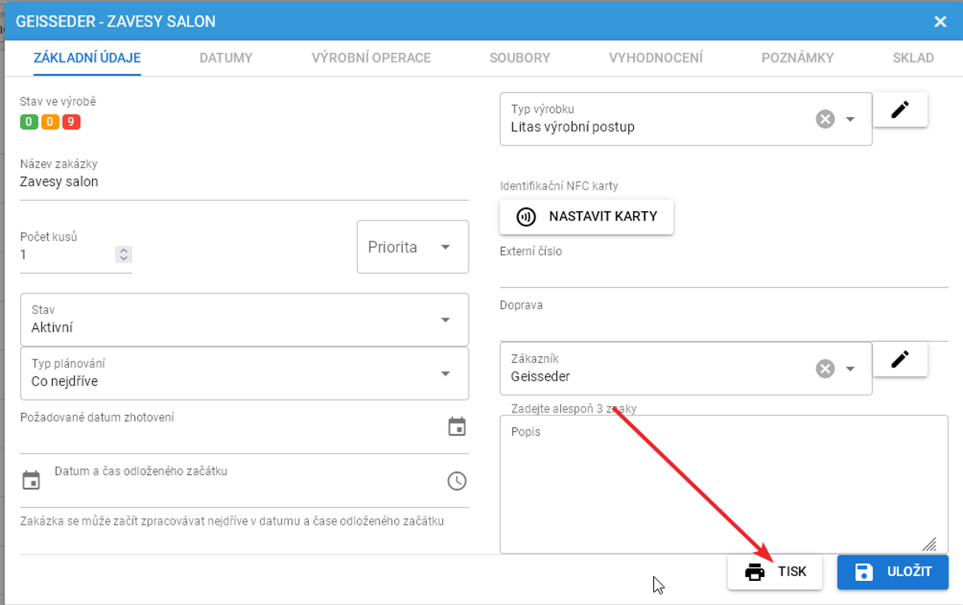
Task: Switch to the Datumy tab
Action: (x=226, y=58)
